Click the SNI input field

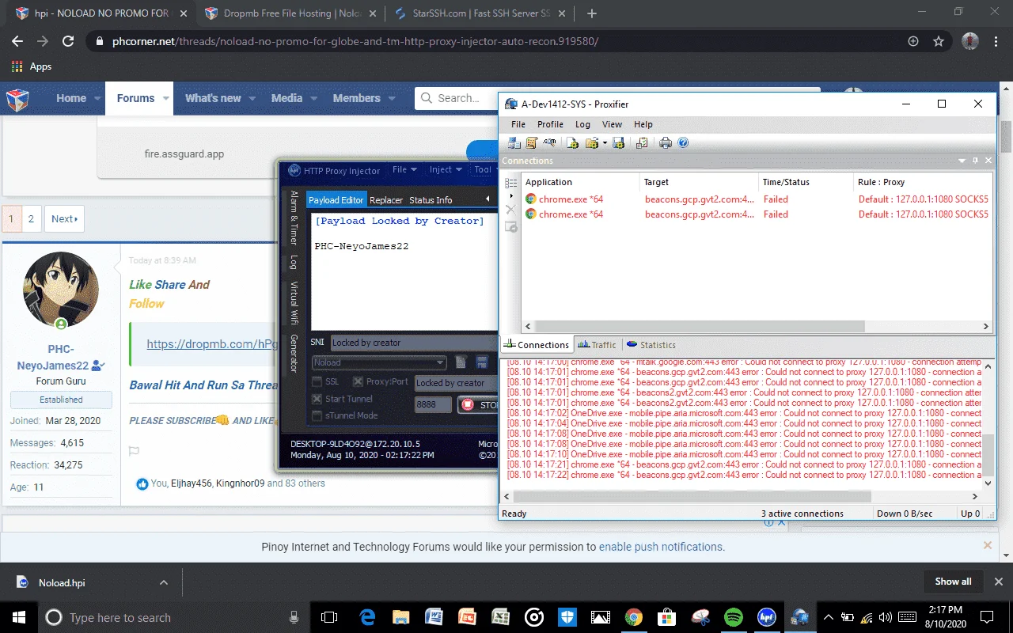coord(413,343)
